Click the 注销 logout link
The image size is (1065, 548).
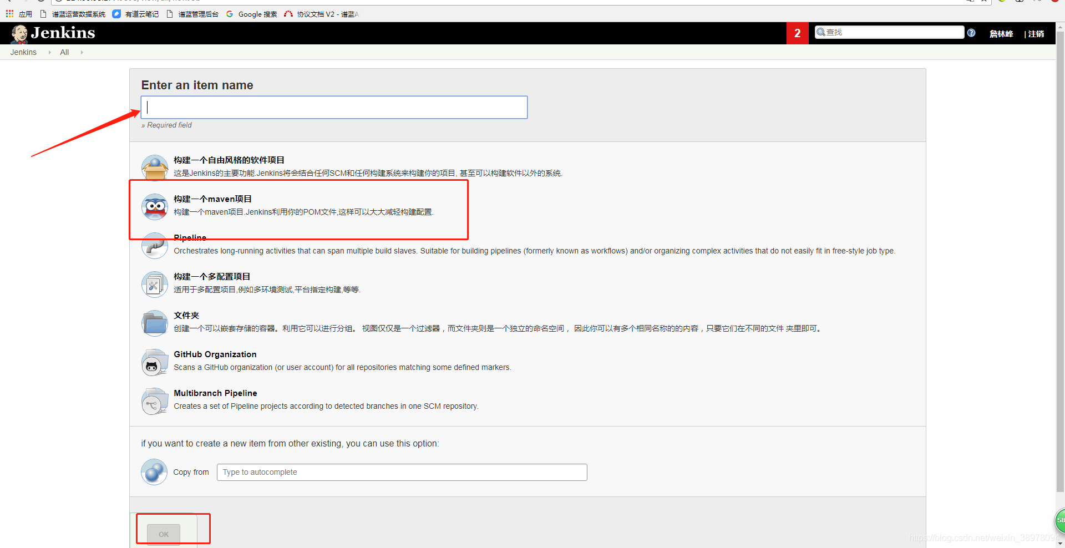[x=1036, y=34]
